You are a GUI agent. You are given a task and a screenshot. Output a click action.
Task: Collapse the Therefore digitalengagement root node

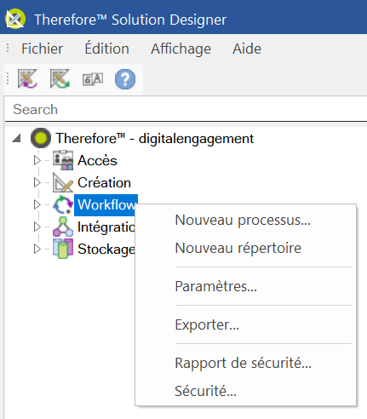tap(17, 138)
